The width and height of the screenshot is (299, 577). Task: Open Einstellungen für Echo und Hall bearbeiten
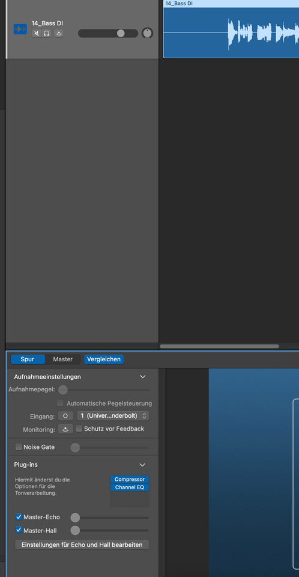(x=82, y=545)
